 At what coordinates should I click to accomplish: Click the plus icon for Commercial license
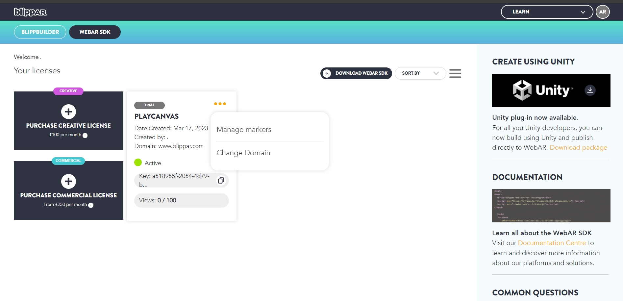pyautogui.click(x=68, y=182)
